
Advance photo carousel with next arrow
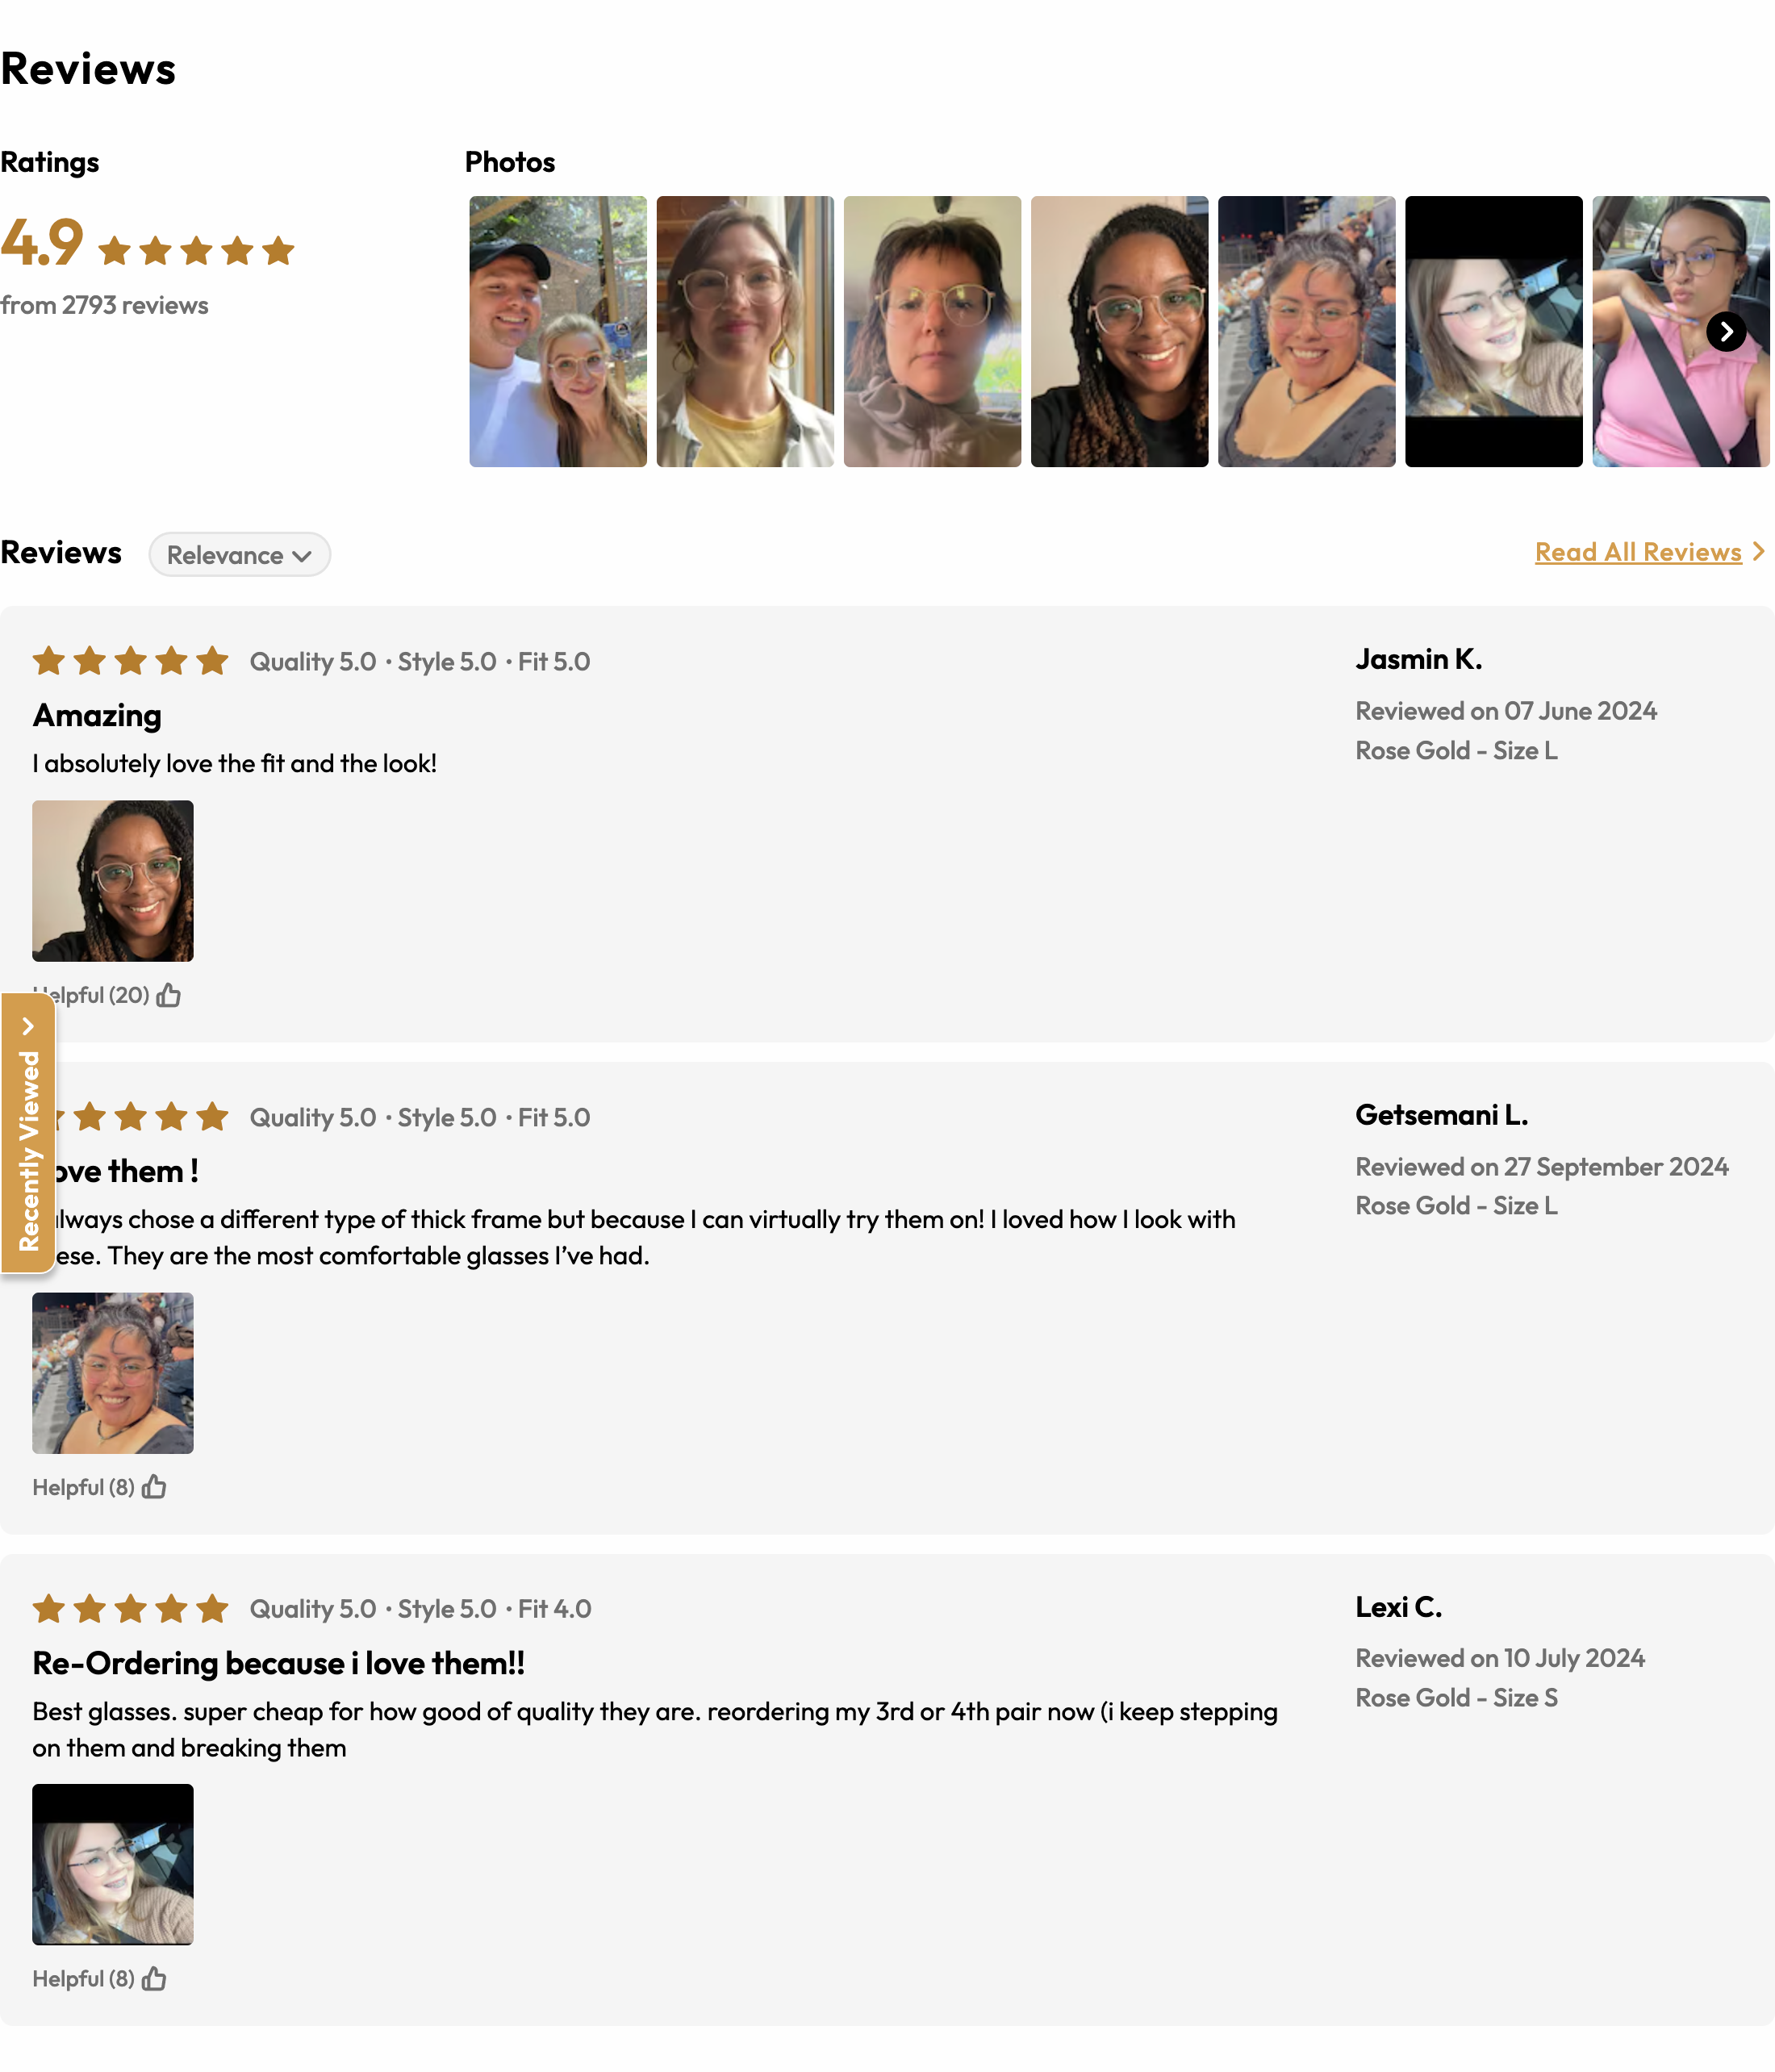[1726, 331]
